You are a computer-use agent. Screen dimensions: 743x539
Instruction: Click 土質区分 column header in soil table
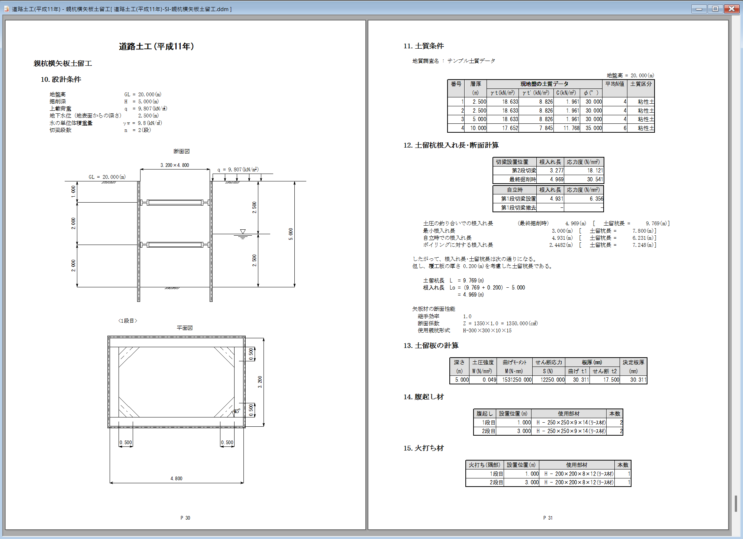coord(641,84)
